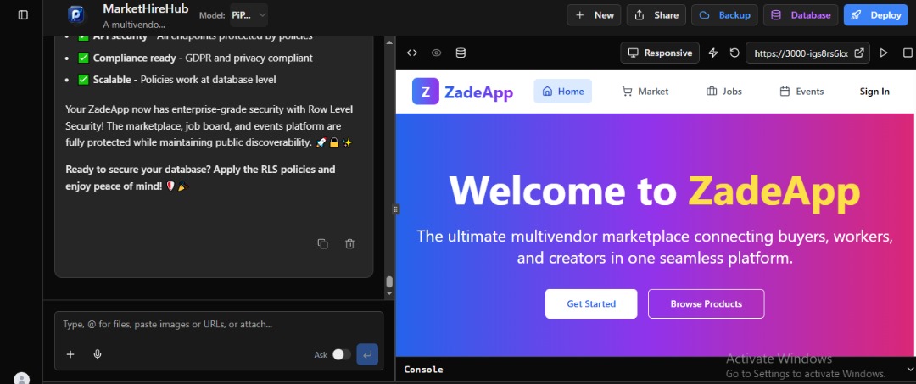
Task: Click the lightning bolt icon
Action: coord(713,53)
